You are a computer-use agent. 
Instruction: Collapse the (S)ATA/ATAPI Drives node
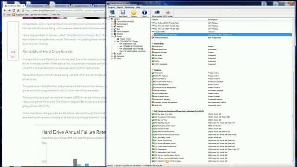tap(115, 41)
